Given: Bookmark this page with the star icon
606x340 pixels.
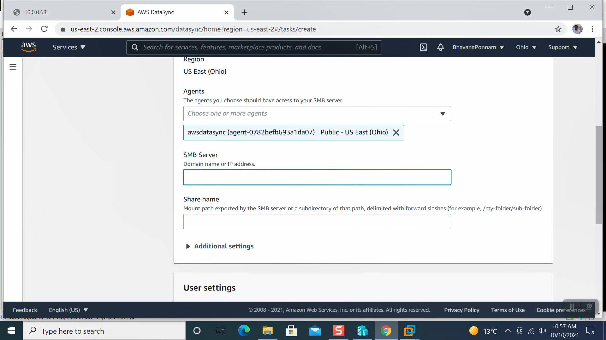Looking at the screenshot, I should (x=558, y=29).
